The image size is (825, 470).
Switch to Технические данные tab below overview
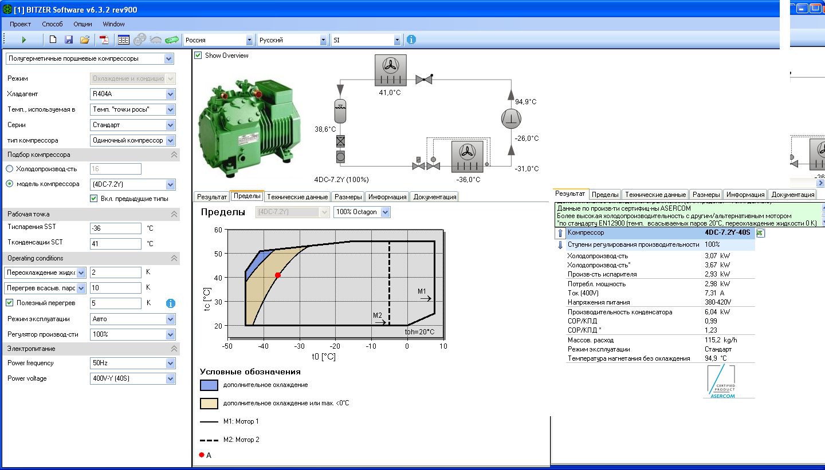coord(297,196)
